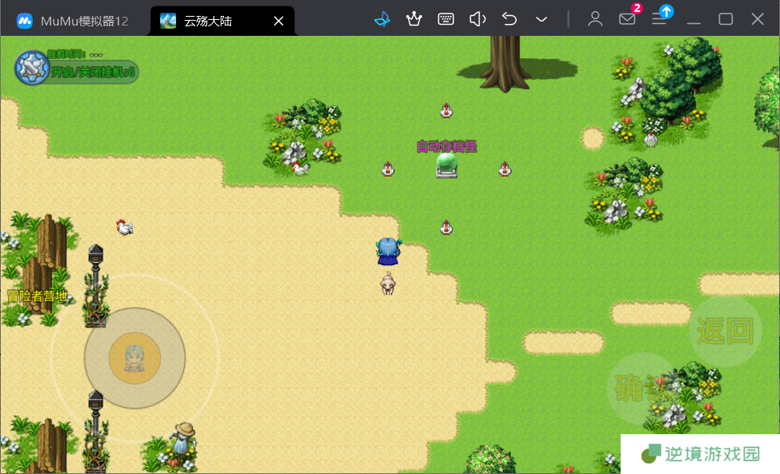Tap the 返回 round button

coord(725,331)
